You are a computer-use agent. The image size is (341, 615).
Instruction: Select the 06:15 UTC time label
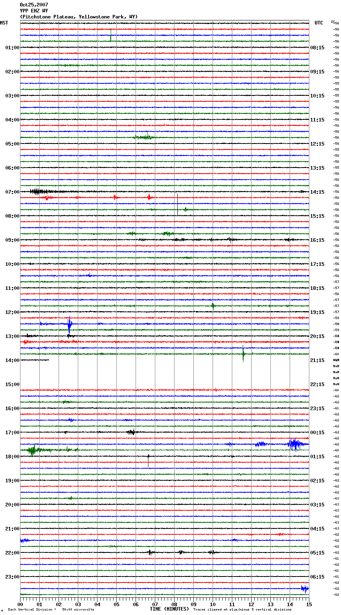317,577
